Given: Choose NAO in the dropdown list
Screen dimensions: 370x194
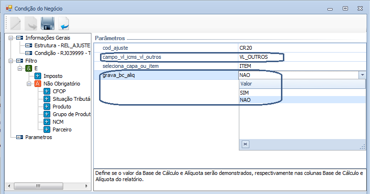Looking at the screenshot, I should [x=245, y=100].
